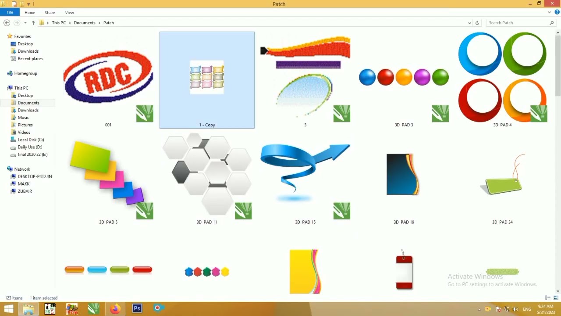Select Network in navigation pane

[22, 169]
